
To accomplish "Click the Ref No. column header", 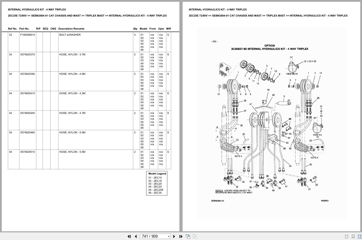I will coord(12,29).
